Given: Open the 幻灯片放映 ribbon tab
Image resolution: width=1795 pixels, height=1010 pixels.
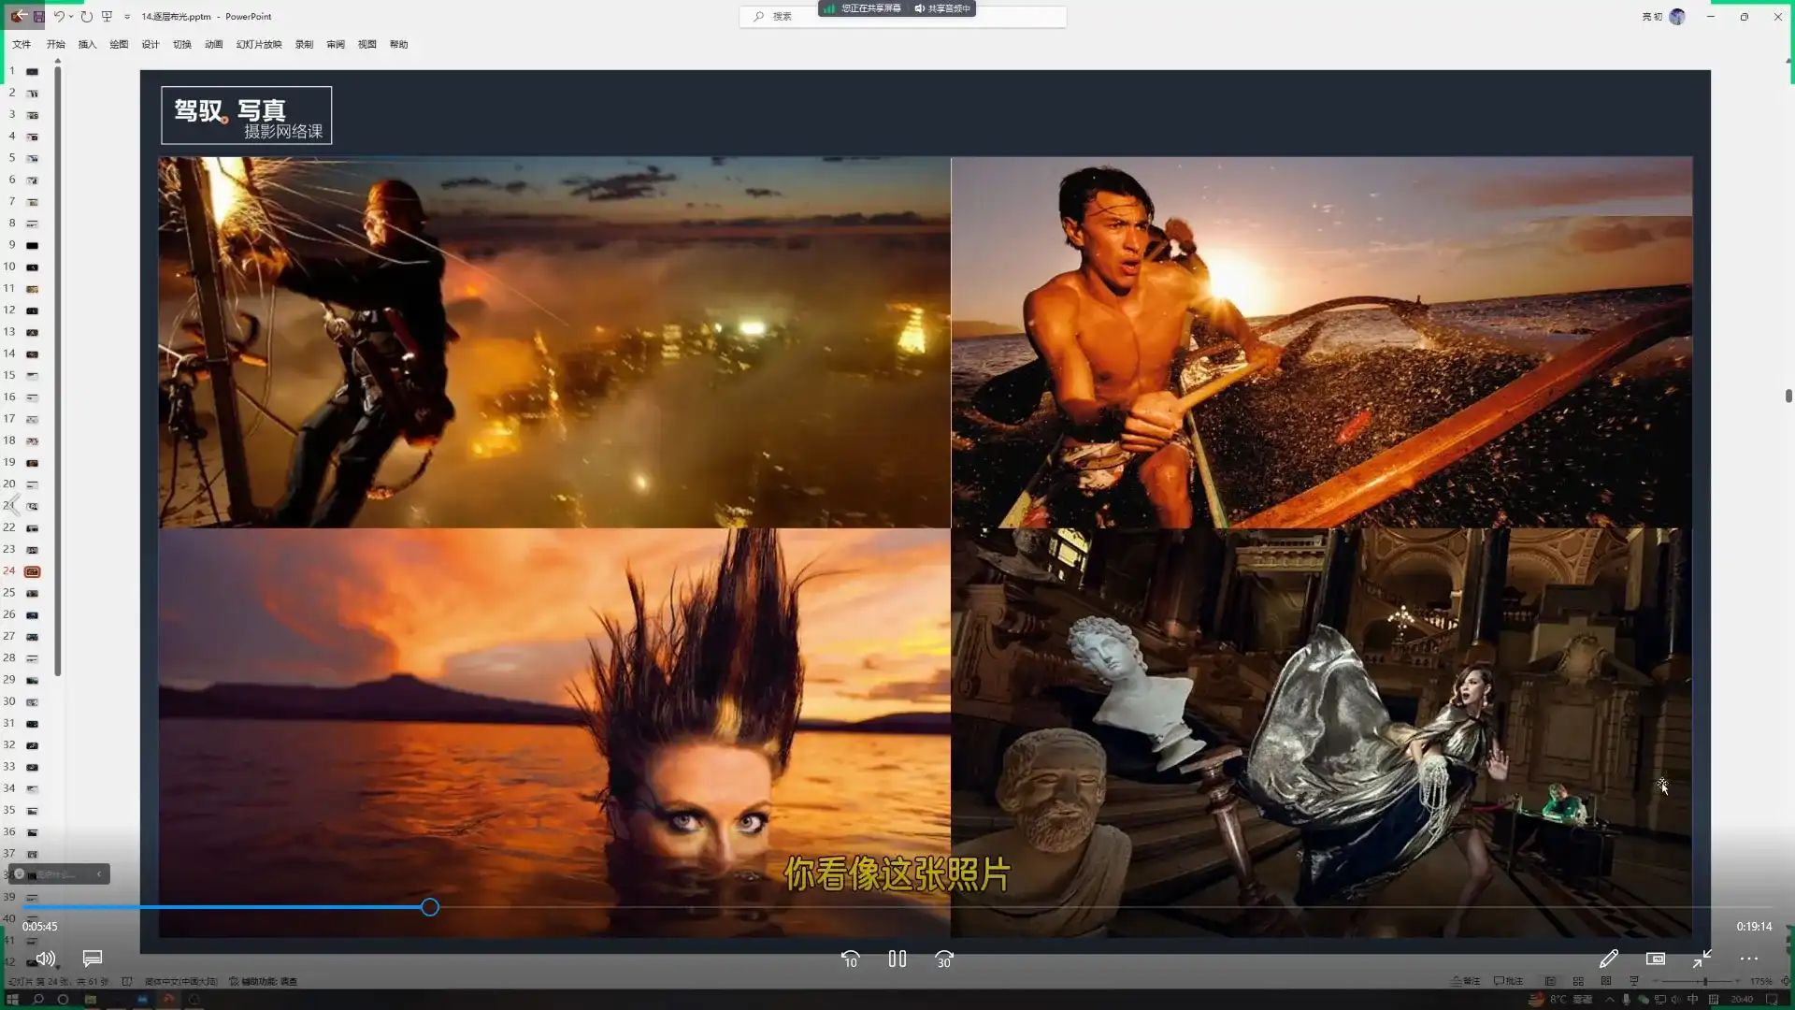Looking at the screenshot, I should tap(258, 44).
